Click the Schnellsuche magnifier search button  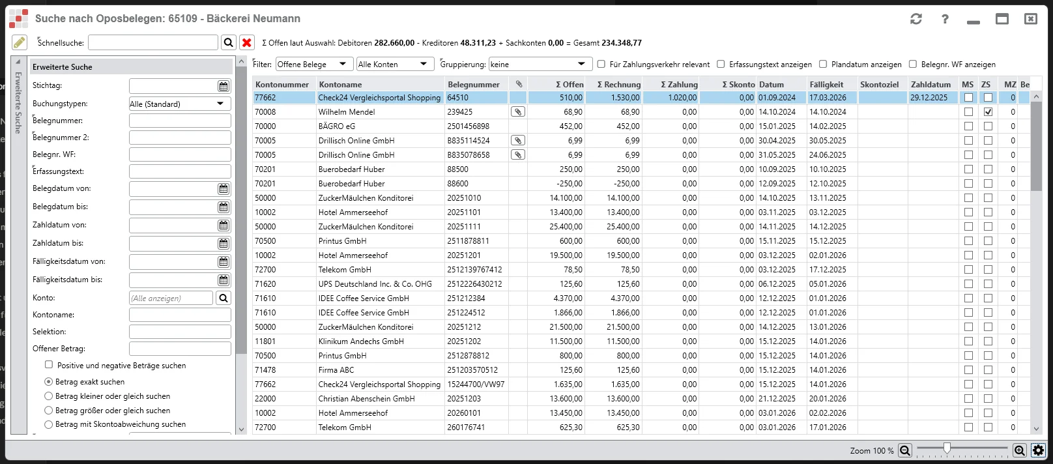point(229,42)
